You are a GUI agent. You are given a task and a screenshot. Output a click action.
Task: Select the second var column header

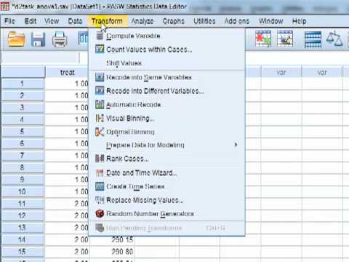(x=322, y=72)
